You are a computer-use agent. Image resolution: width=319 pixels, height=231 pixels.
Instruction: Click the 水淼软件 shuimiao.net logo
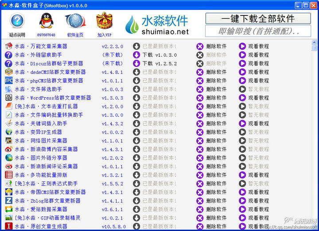coord(157,25)
